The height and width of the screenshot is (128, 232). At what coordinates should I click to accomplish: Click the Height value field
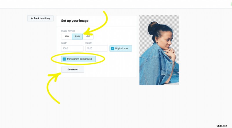tap(97, 48)
